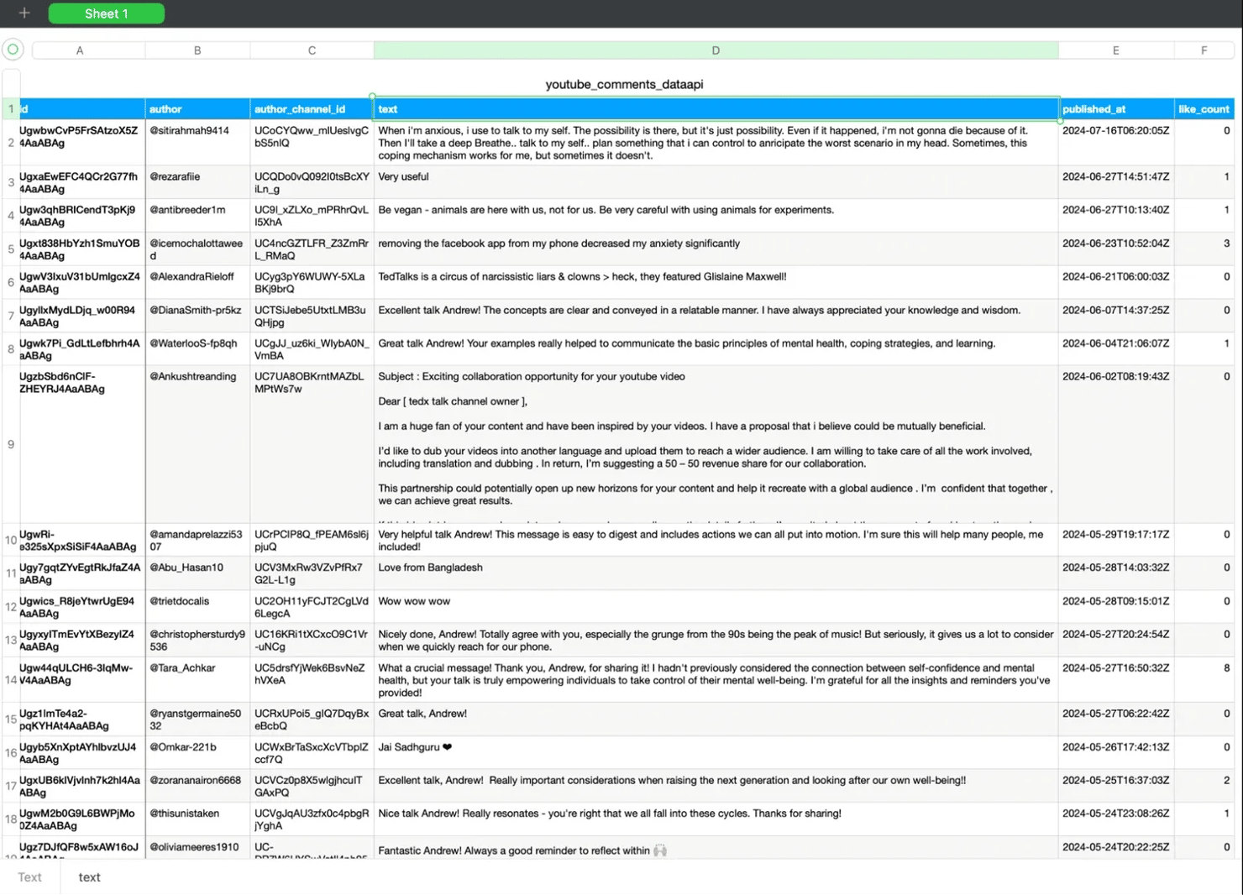The image size is (1243, 895).
Task: Click the 'Nice talk Andrew! Really resonates' comment cell
Action: [716, 819]
